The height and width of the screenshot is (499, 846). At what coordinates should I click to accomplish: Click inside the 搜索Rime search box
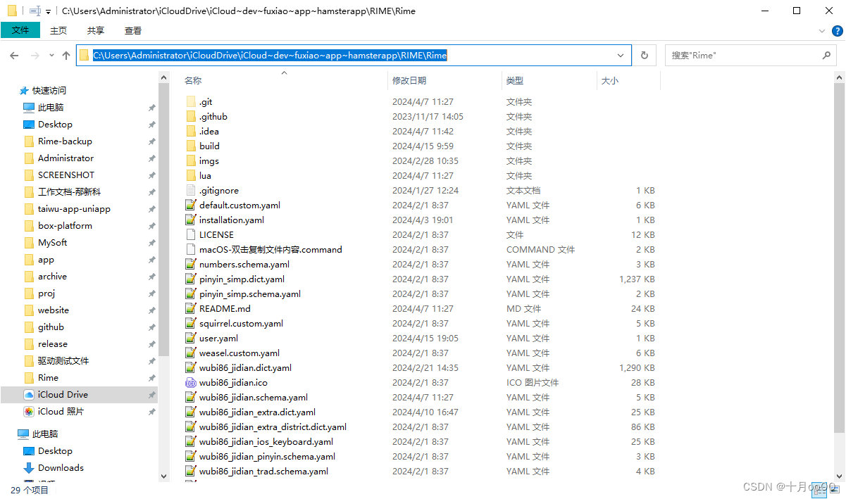pos(740,55)
